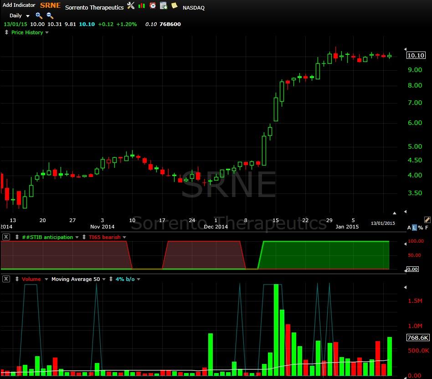Screen dimensions: 432x379
Task: Click the 3.50 price scale label
Action: (415, 193)
